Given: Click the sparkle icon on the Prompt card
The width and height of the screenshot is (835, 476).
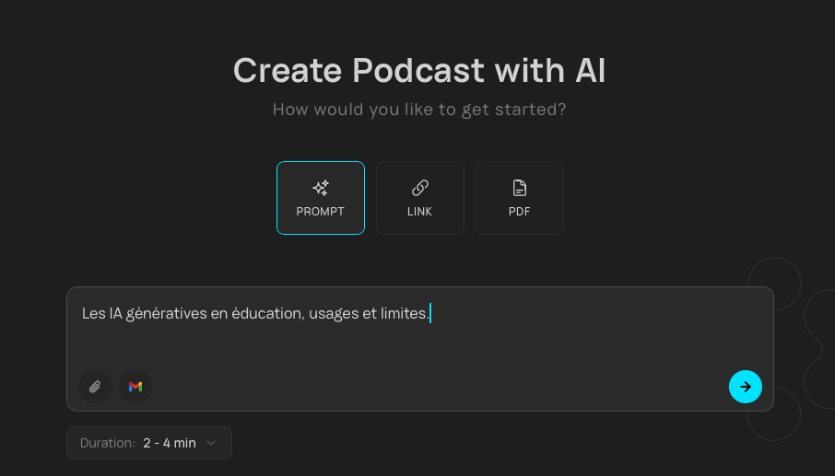Looking at the screenshot, I should (320, 188).
